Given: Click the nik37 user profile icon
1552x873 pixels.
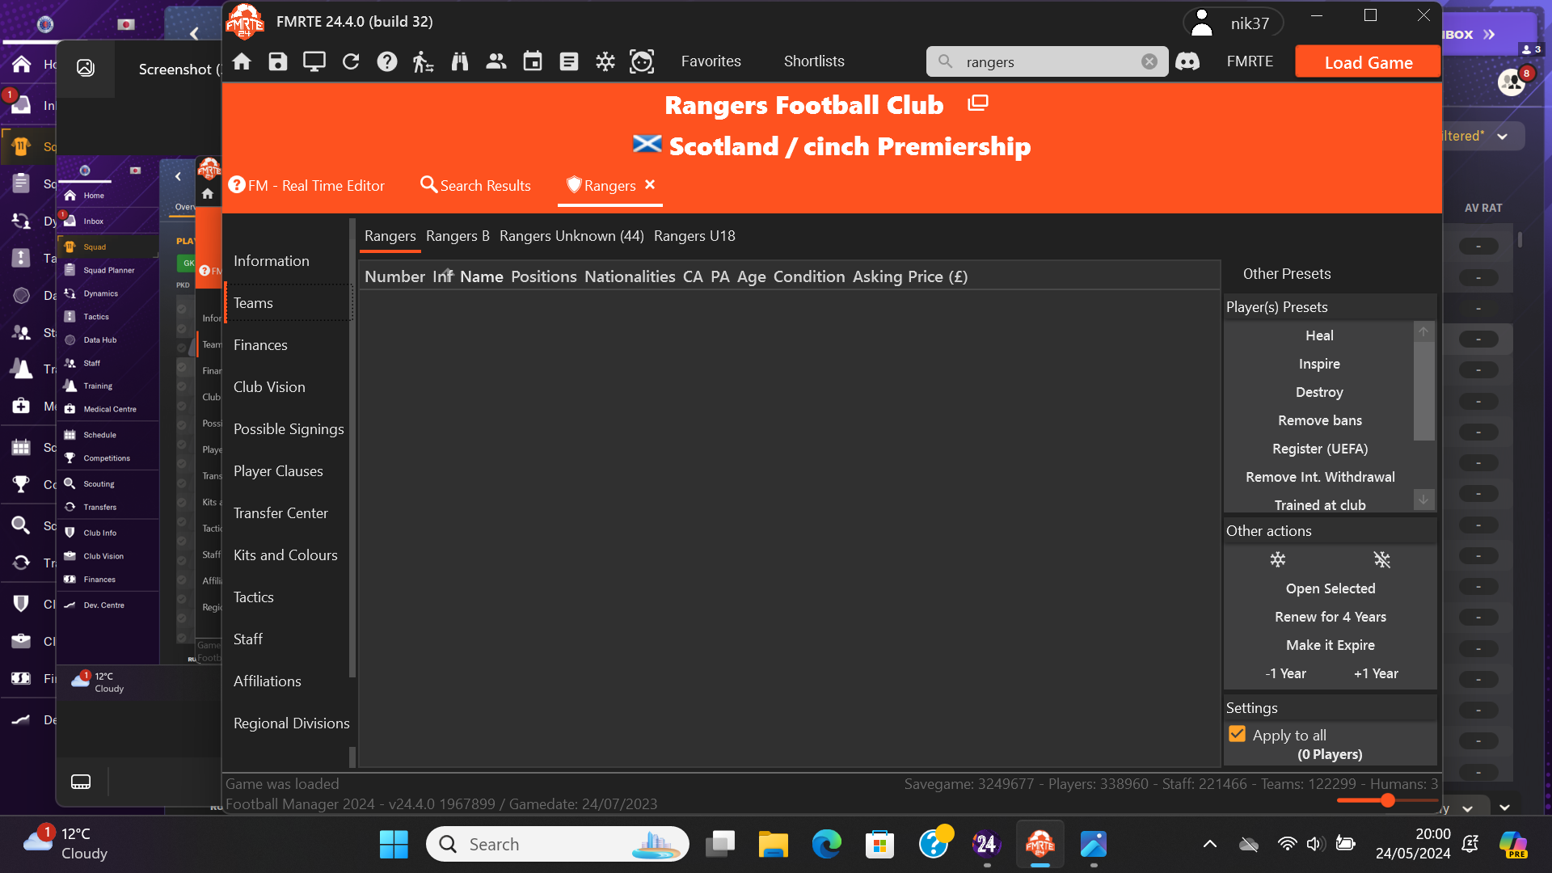Looking at the screenshot, I should 1202,23.
